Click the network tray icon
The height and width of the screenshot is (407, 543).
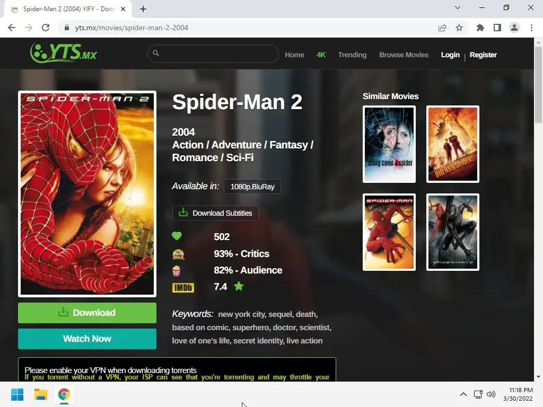pyautogui.click(x=478, y=394)
